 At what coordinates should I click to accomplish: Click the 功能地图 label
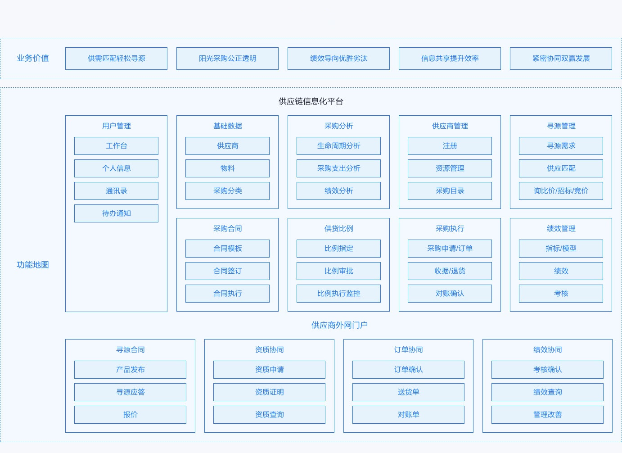(33, 265)
